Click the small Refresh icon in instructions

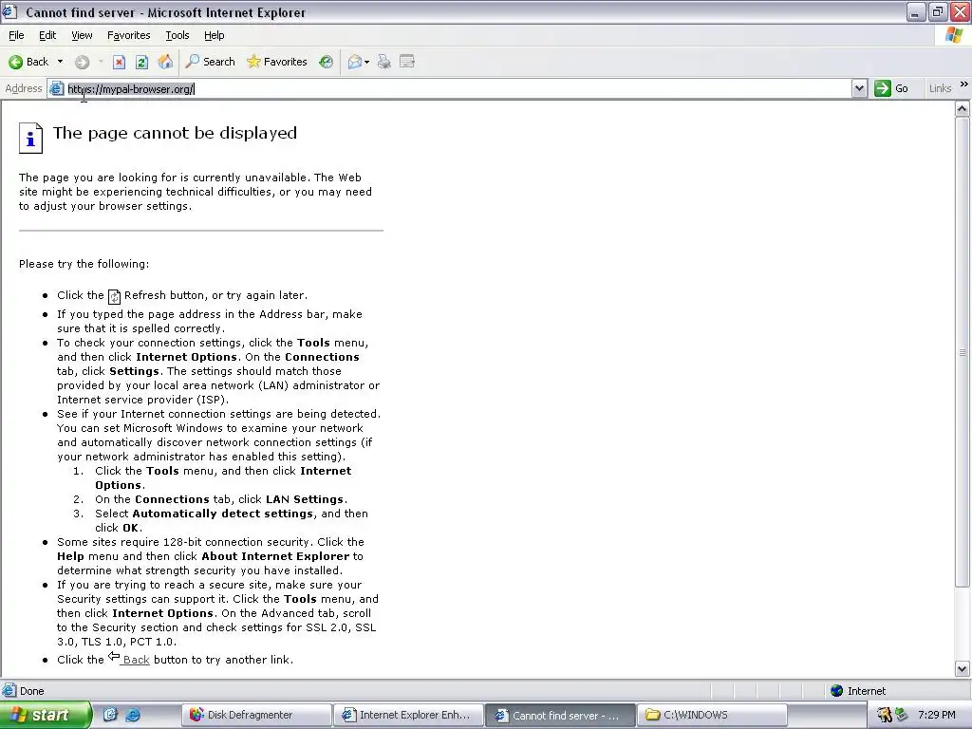(x=114, y=296)
